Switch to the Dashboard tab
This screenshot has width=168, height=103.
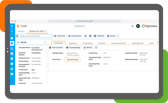click(73, 43)
